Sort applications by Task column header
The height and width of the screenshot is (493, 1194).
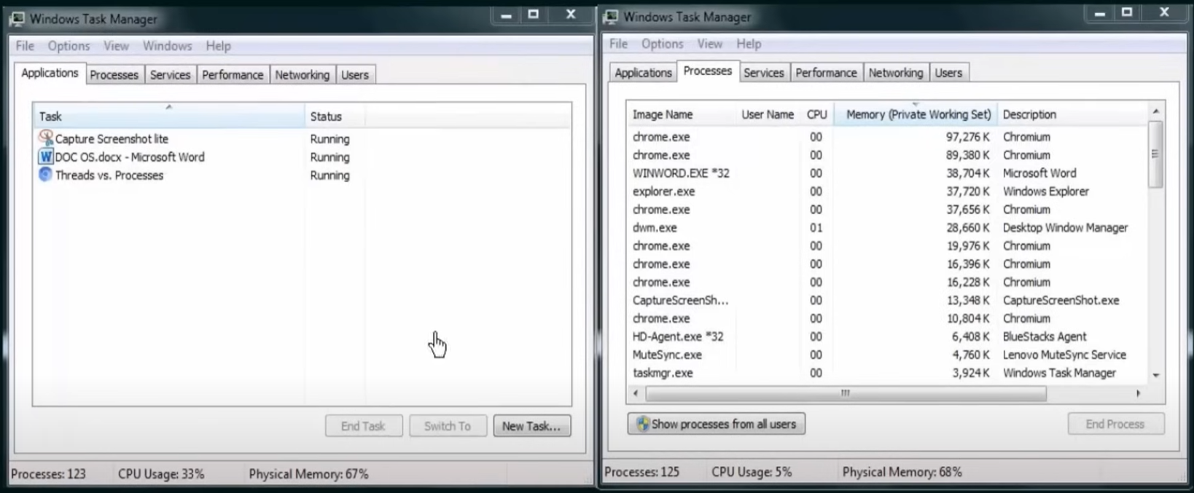169,117
